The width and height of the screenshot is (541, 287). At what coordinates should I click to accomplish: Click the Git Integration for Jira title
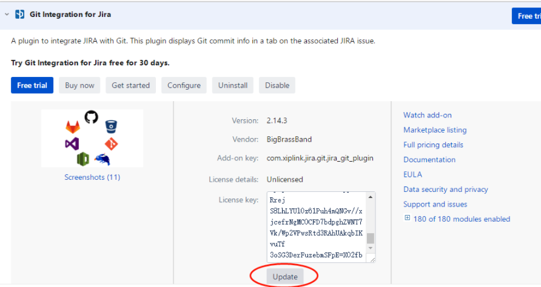click(x=70, y=15)
